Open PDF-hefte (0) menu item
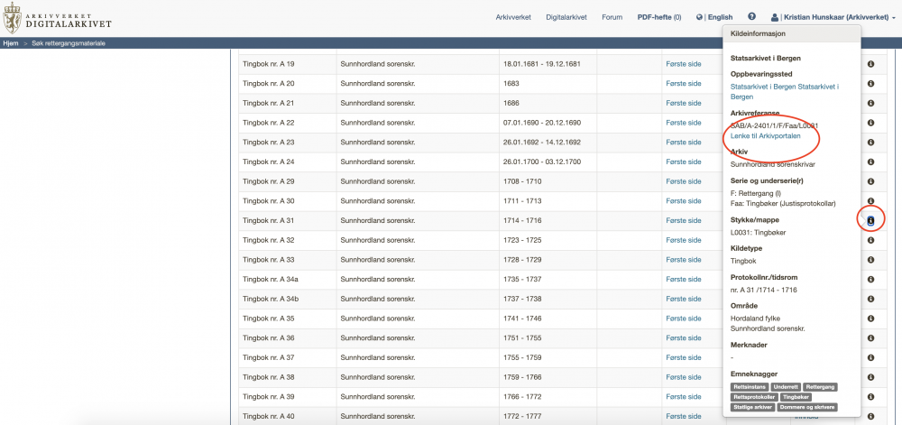The height and width of the screenshot is (425, 902). coord(659,17)
